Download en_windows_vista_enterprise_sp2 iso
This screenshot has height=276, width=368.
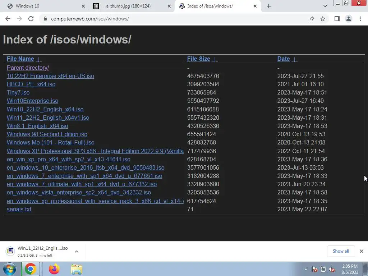[x=79, y=193]
